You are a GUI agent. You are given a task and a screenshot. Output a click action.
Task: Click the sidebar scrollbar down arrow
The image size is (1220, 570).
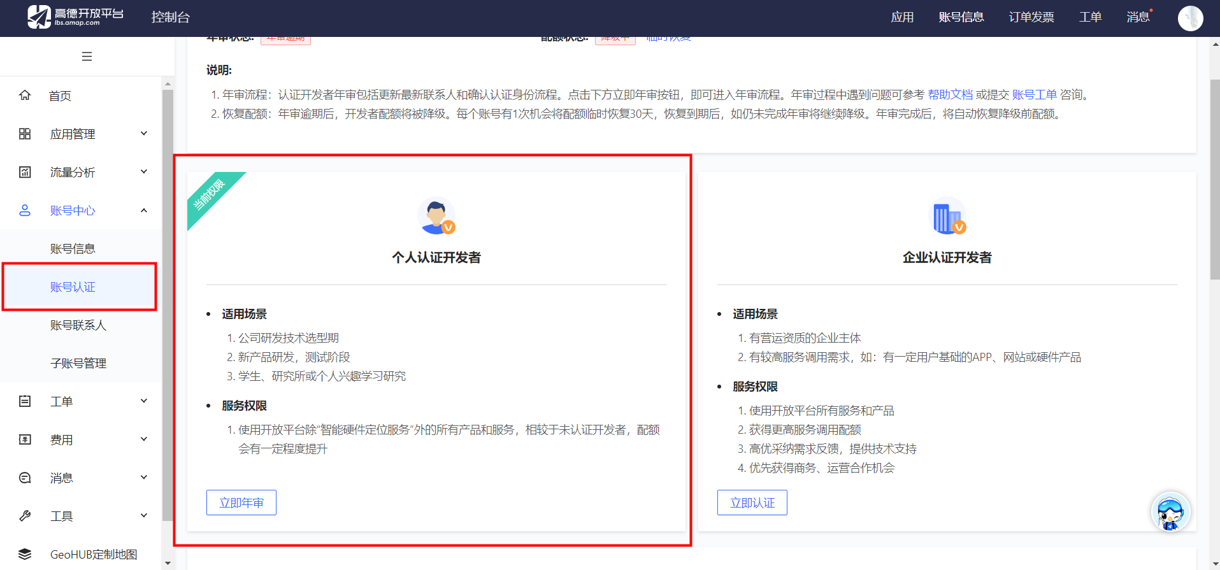pos(168,563)
